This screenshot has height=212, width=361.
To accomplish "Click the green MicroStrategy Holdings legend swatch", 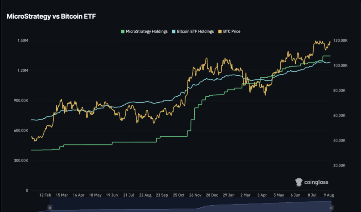I will point(122,31).
